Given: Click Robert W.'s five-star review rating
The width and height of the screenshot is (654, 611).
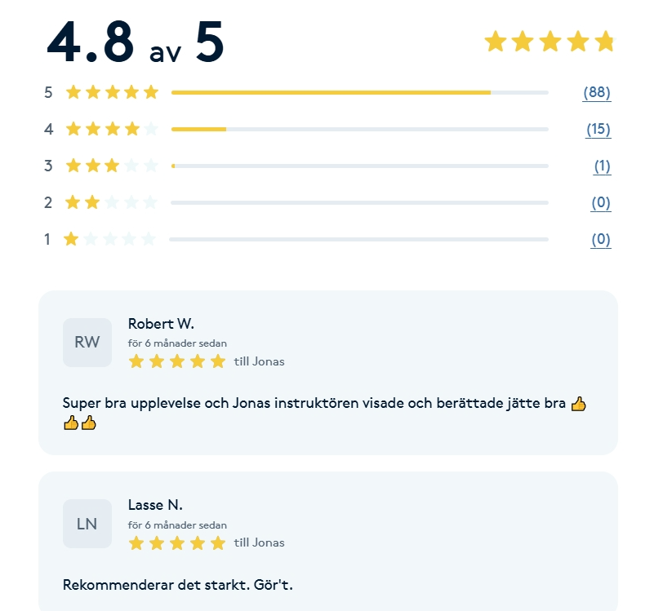Looking at the screenshot, I should tap(177, 361).
